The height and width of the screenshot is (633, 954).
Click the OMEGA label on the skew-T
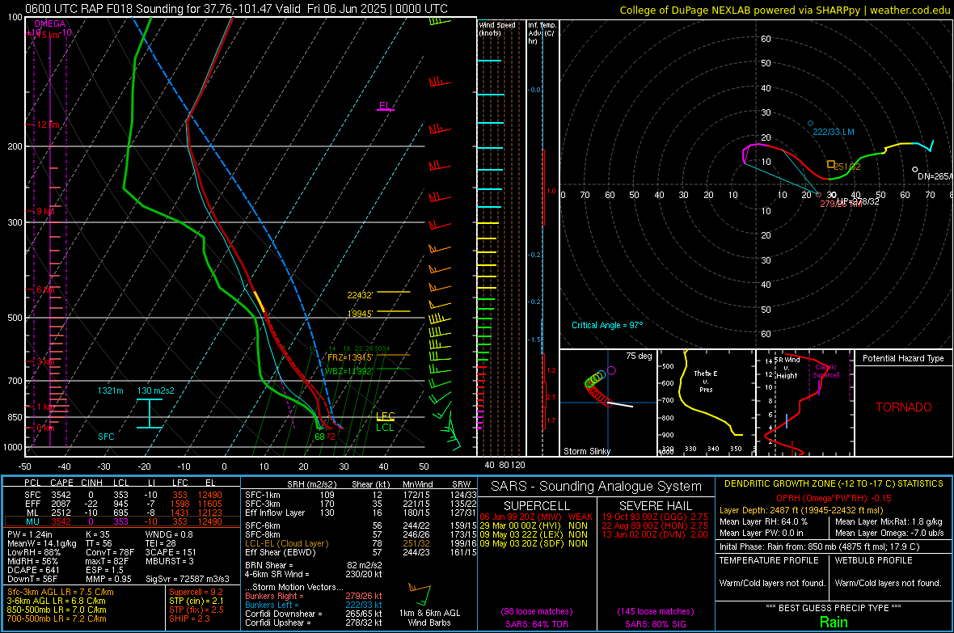click(50, 23)
